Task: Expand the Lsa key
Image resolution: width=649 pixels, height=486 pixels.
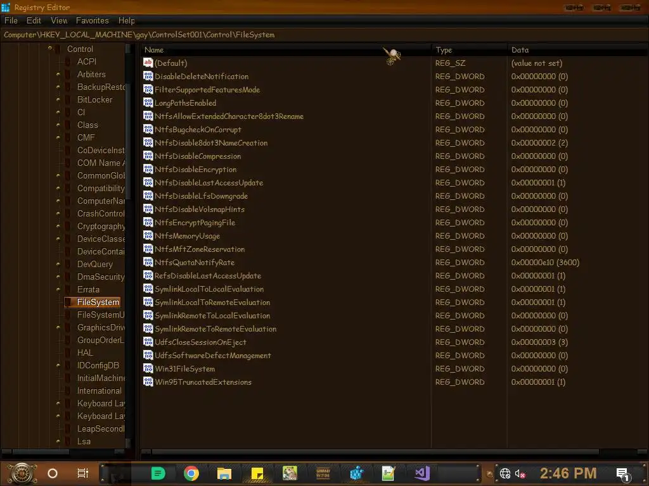Action: [x=58, y=441]
